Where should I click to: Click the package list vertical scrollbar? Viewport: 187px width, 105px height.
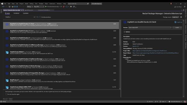(120, 55)
